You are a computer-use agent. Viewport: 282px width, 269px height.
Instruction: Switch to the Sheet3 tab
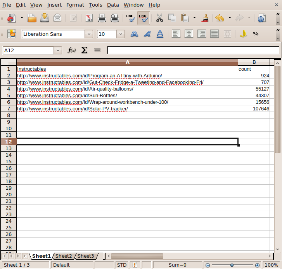pyautogui.click(x=86, y=256)
